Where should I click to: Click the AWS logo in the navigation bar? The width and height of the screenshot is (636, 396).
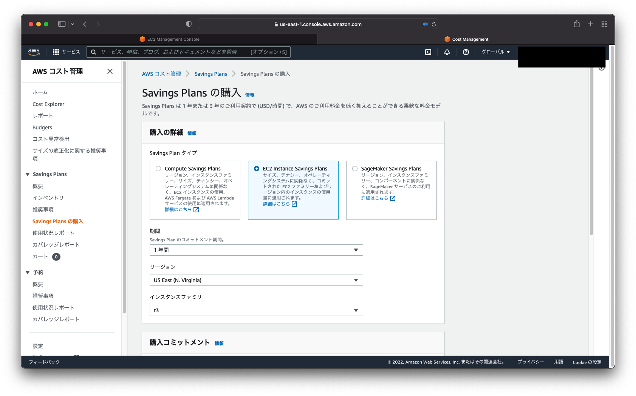click(34, 52)
